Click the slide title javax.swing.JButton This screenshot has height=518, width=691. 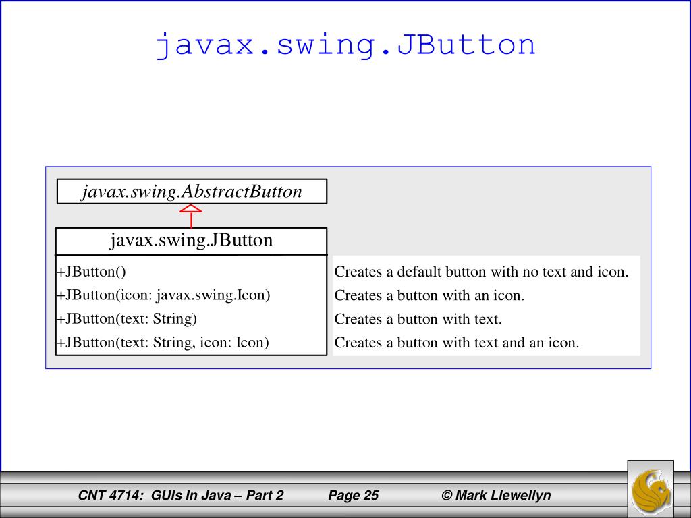[346, 45]
